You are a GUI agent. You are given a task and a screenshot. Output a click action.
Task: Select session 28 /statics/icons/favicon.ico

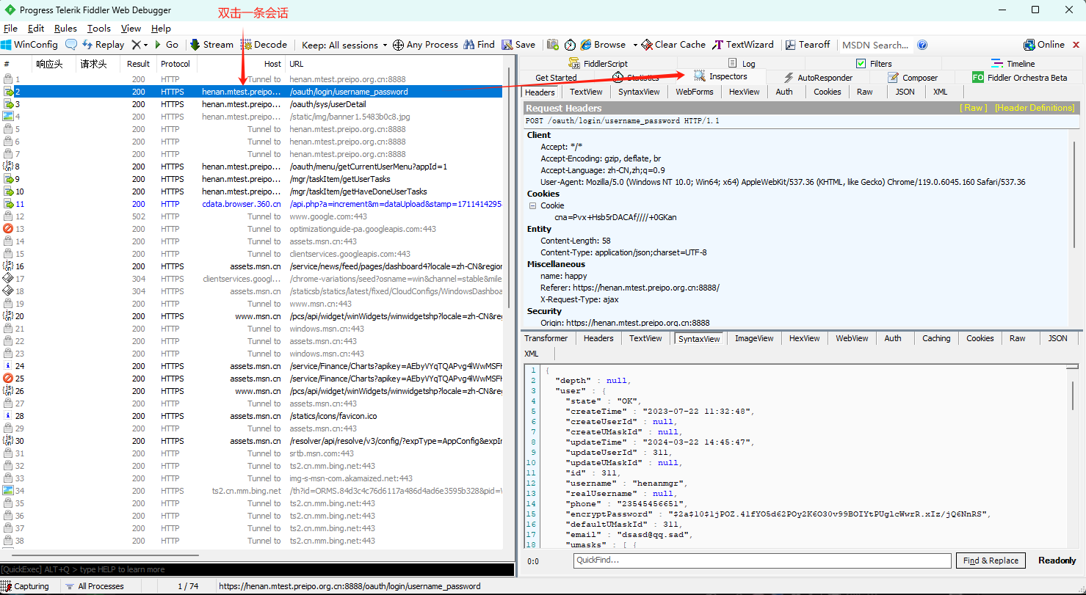click(x=252, y=416)
